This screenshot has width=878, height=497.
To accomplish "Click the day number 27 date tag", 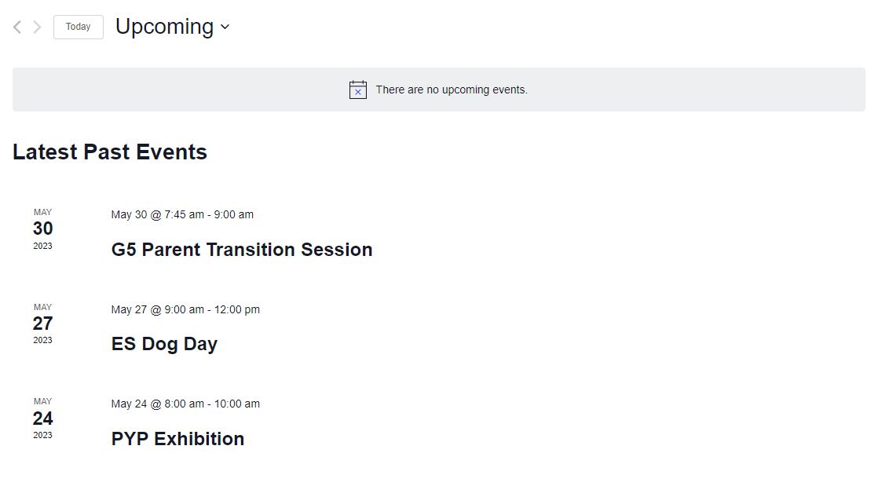I will pos(42,323).
